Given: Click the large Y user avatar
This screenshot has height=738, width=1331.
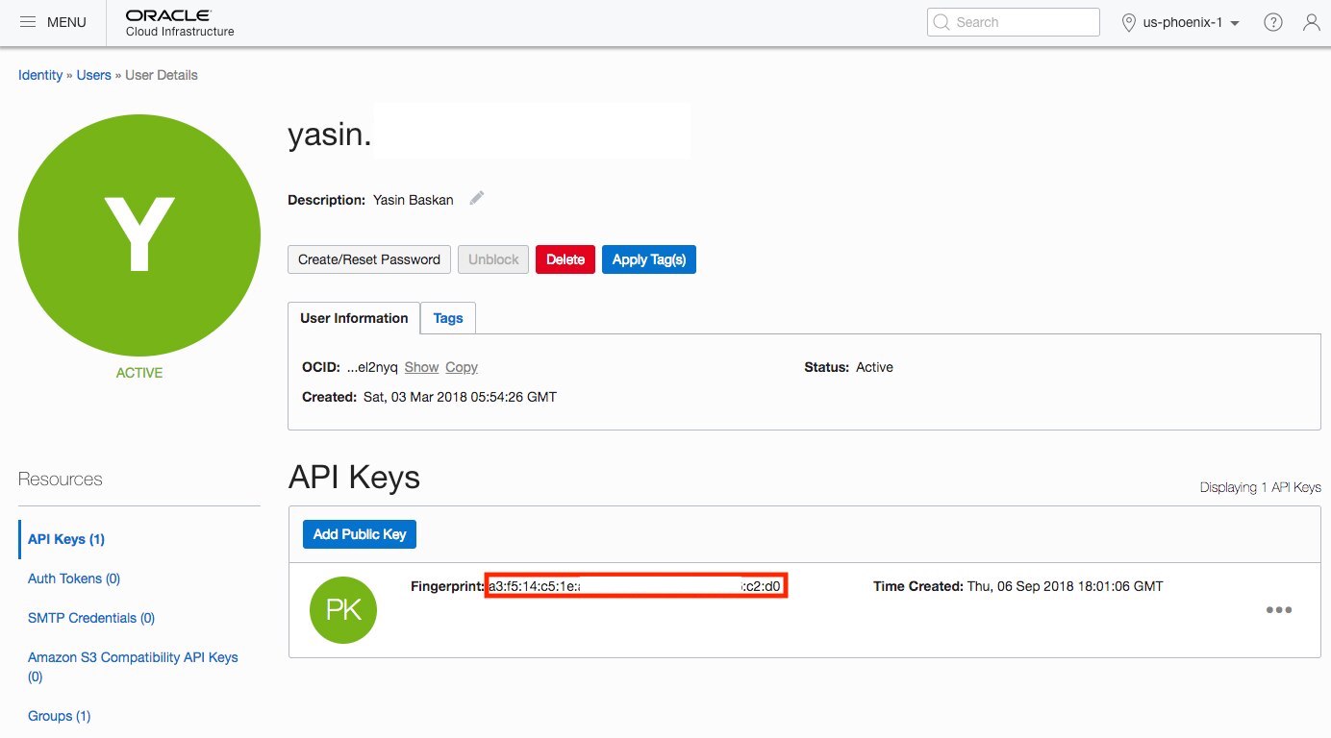Looking at the screenshot, I should coord(139,235).
